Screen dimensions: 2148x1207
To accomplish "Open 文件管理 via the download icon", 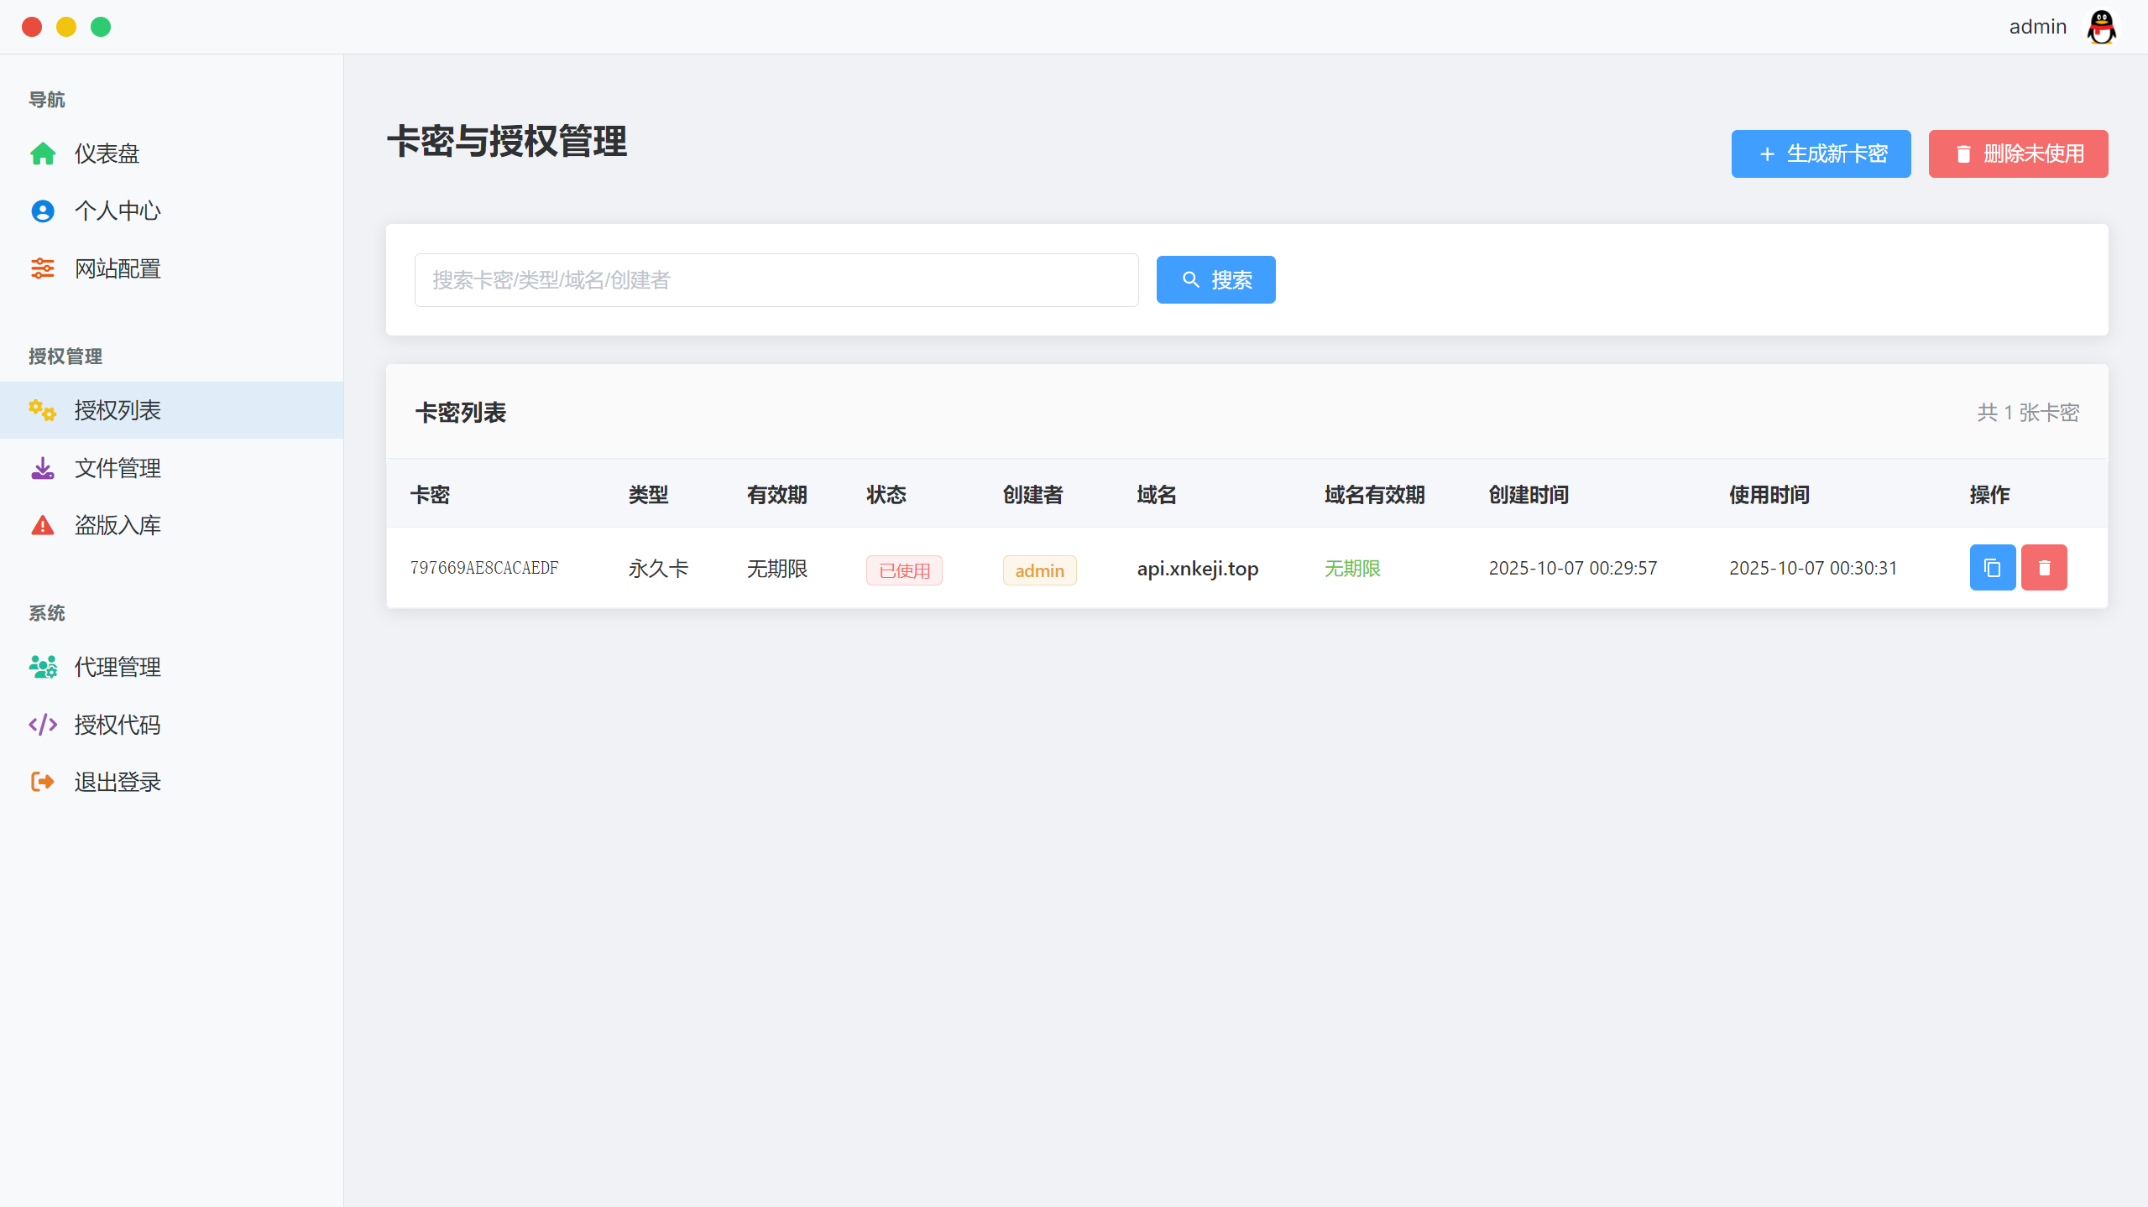I will click(x=42, y=467).
